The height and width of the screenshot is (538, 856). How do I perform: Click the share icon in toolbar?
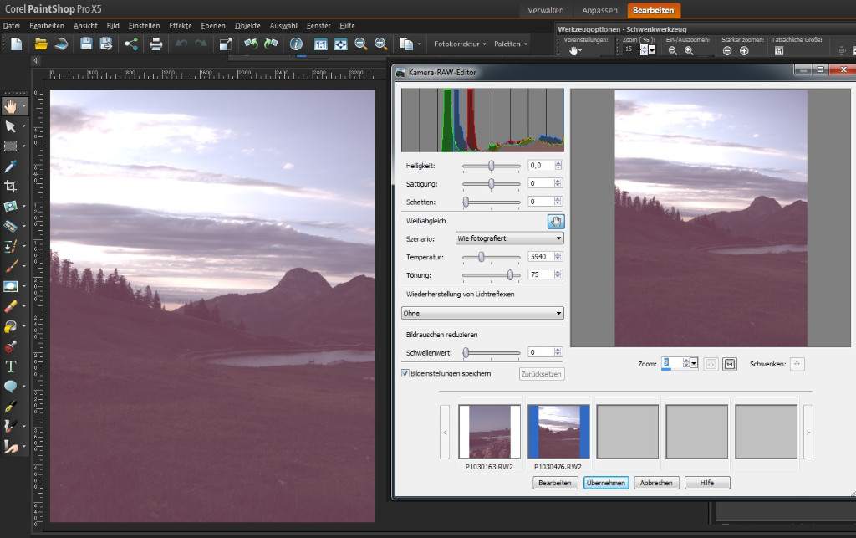(131, 44)
